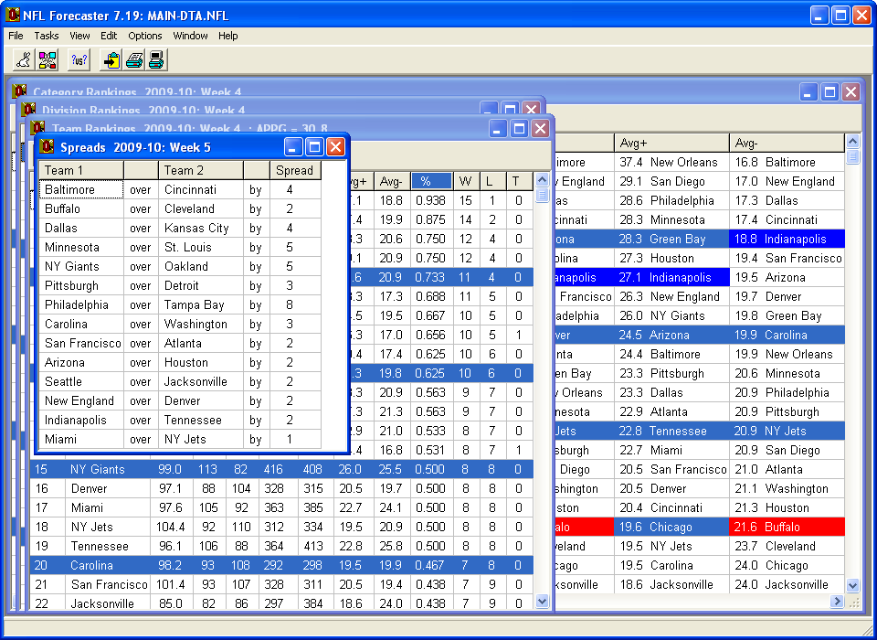Select 'NY Jets' in Spreads last row
The width and height of the screenshot is (877, 640).
pyautogui.click(x=201, y=439)
